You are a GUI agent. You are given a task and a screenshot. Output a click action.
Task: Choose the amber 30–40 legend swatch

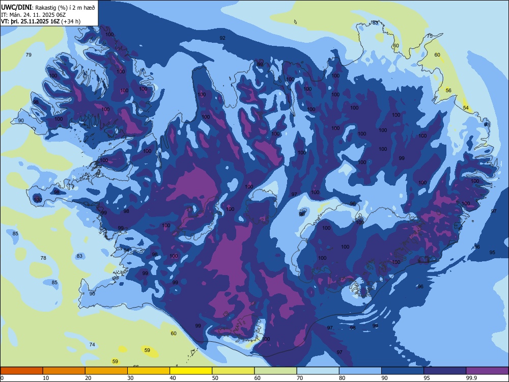[149, 371]
